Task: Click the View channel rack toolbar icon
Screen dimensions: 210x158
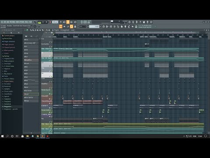Action: [x=111, y=26]
